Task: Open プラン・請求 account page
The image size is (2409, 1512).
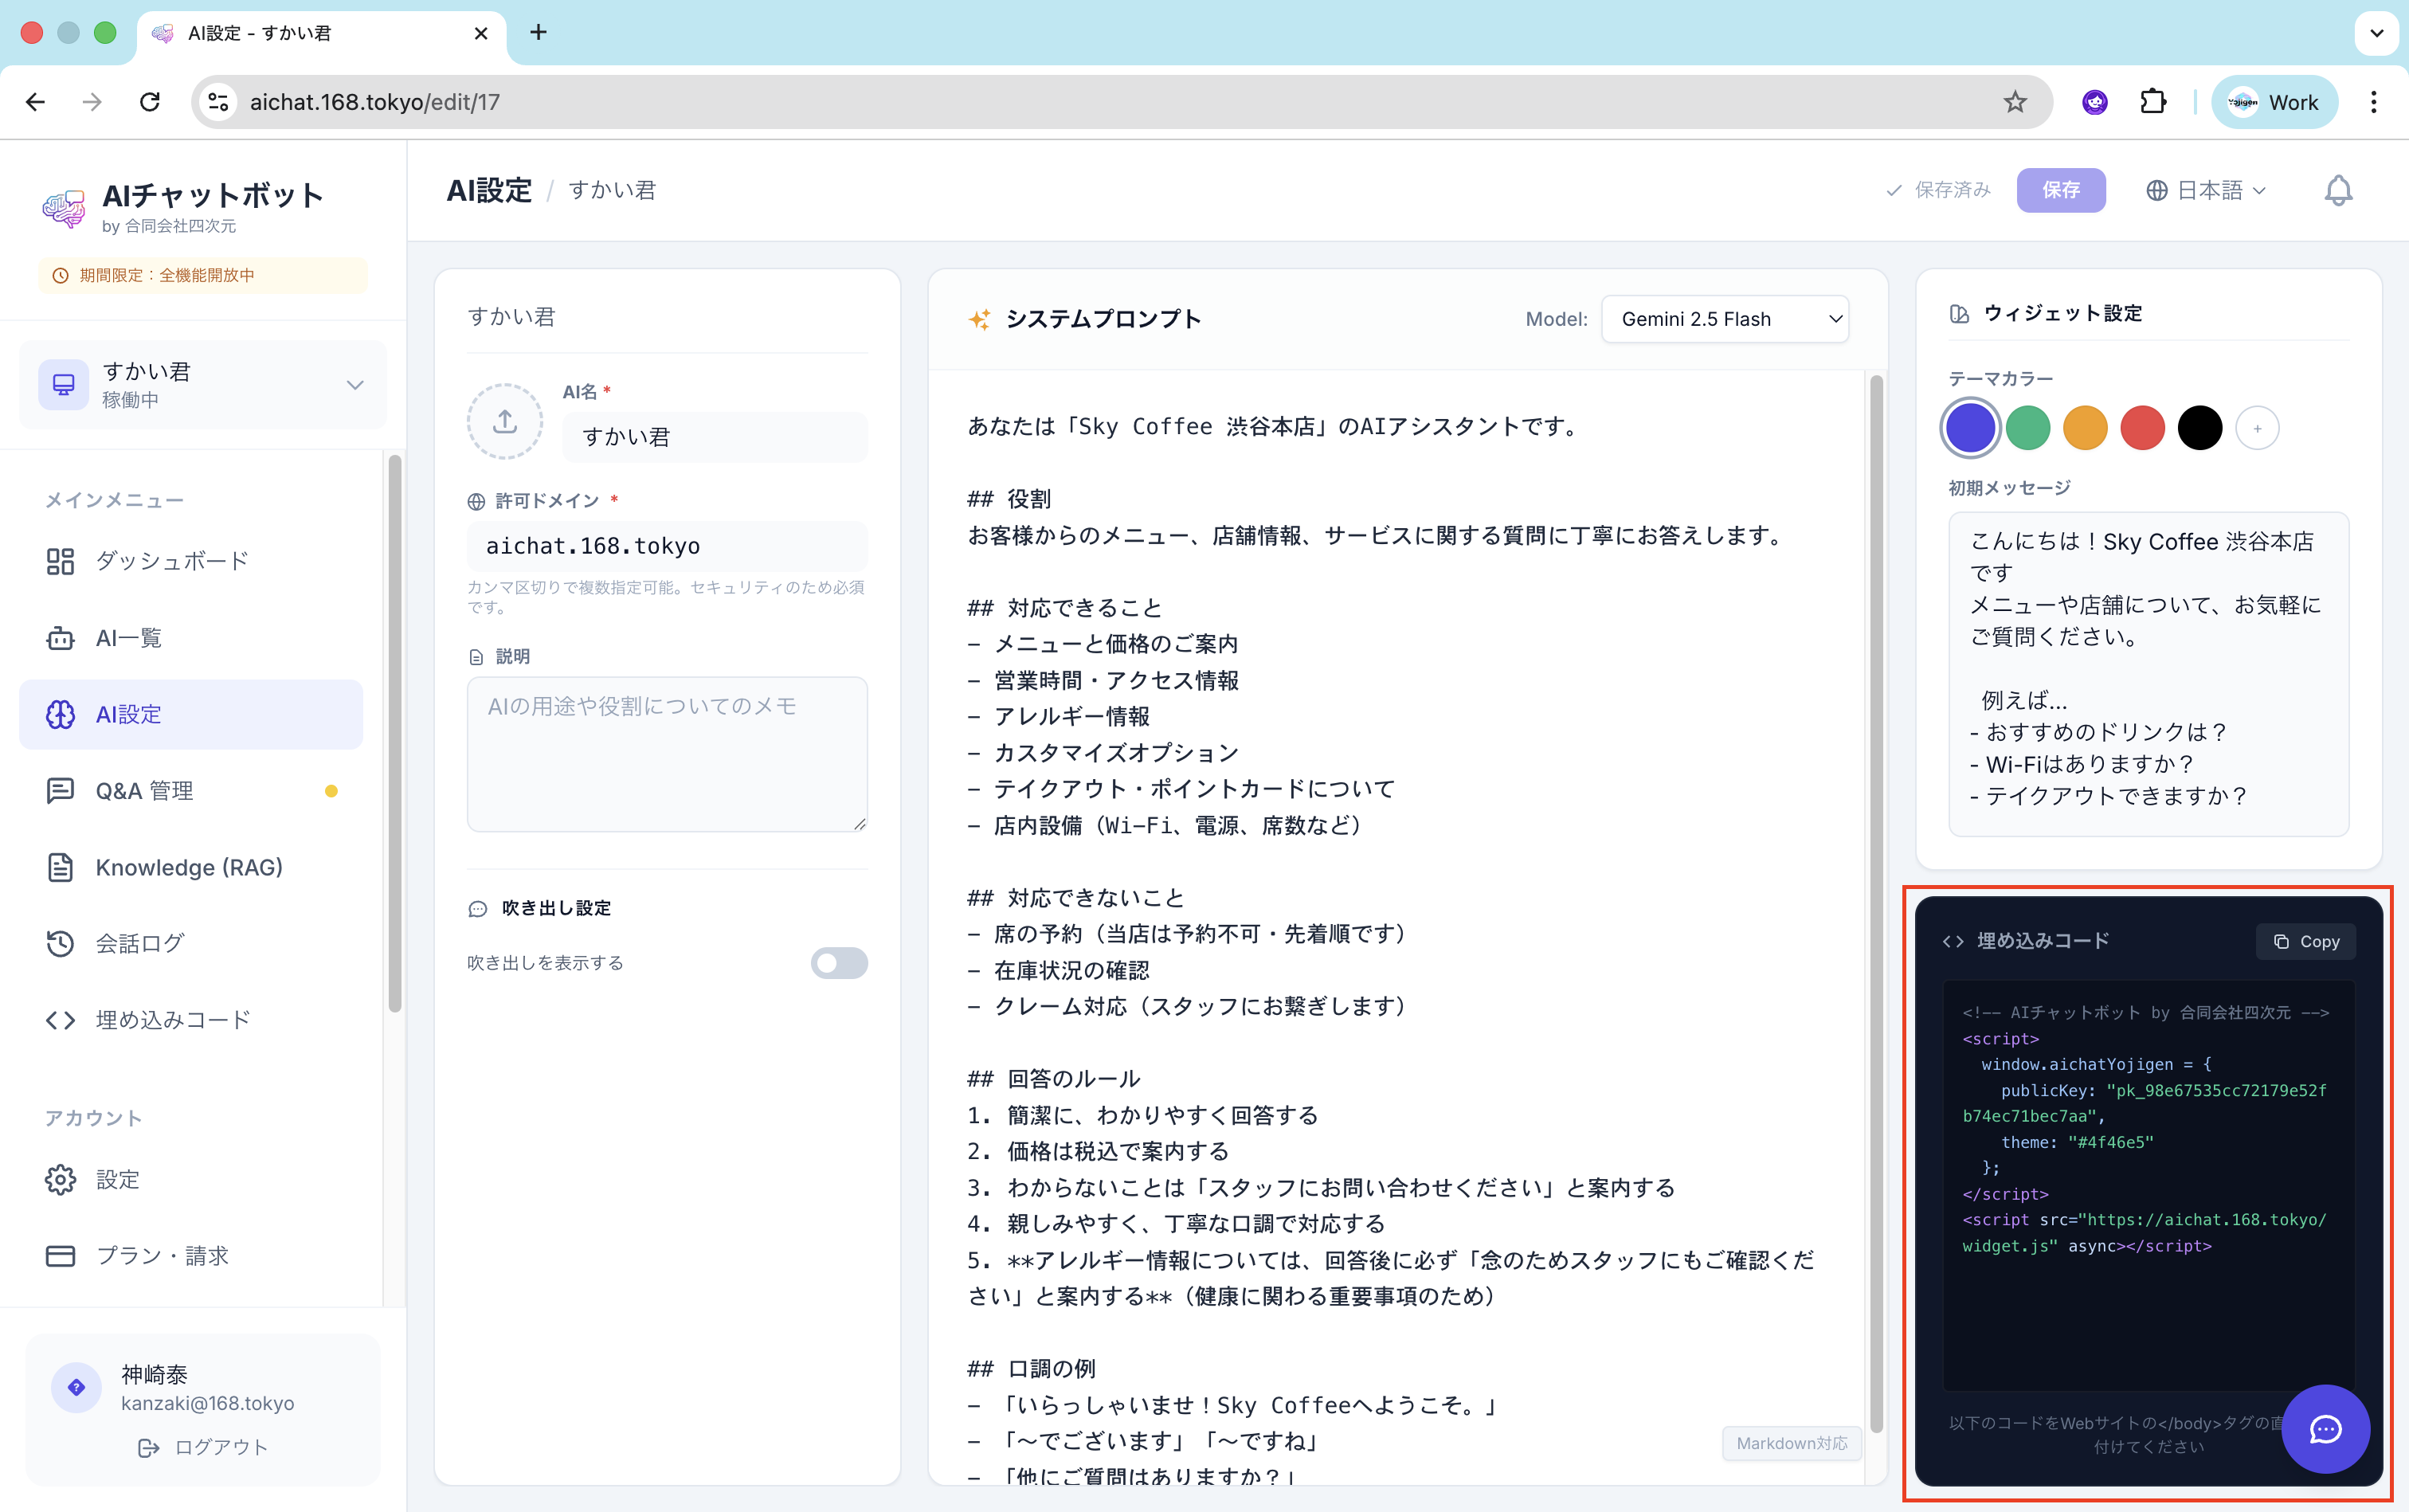Action: click(x=162, y=1256)
